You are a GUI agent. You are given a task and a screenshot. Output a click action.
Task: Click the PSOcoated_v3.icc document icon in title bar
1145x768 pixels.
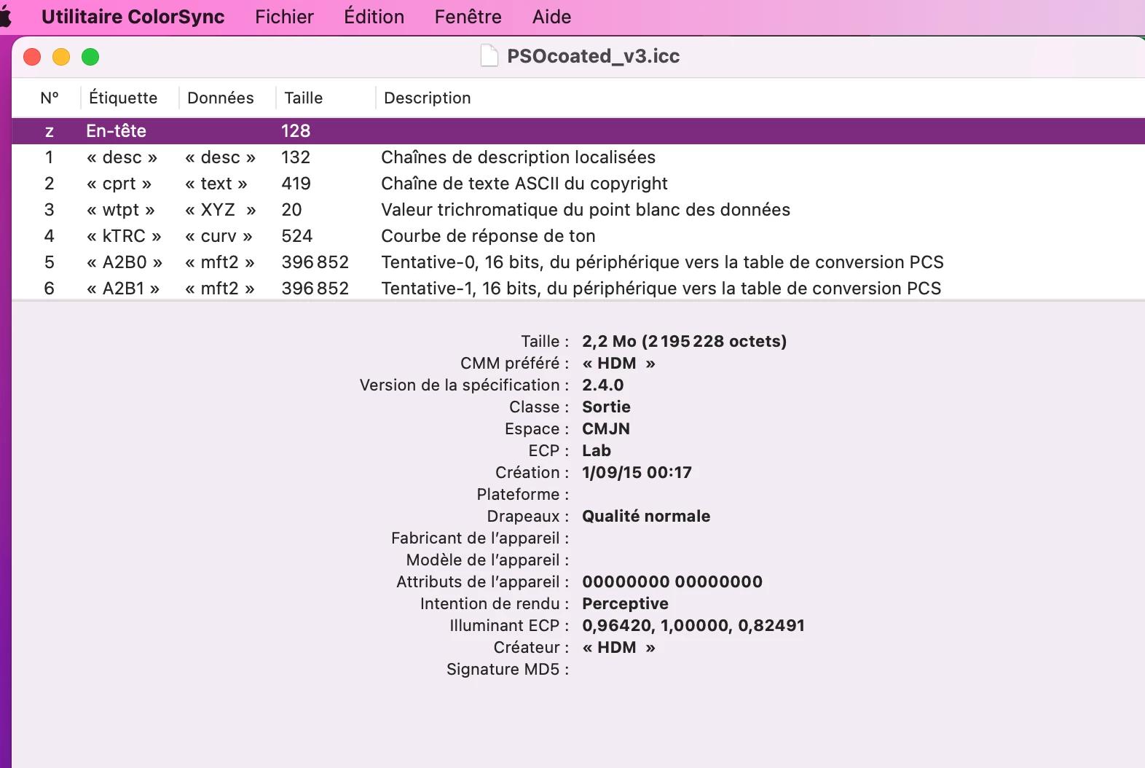489,56
